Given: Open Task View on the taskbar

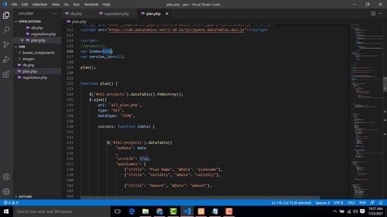Looking at the screenshot, I should pos(117,212).
